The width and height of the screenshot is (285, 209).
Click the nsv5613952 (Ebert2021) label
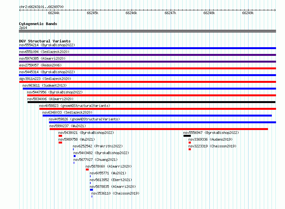111,180
